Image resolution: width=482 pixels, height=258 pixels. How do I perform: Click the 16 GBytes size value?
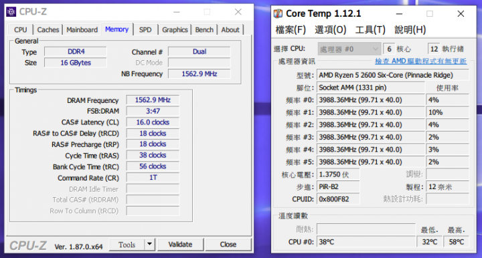point(76,63)
